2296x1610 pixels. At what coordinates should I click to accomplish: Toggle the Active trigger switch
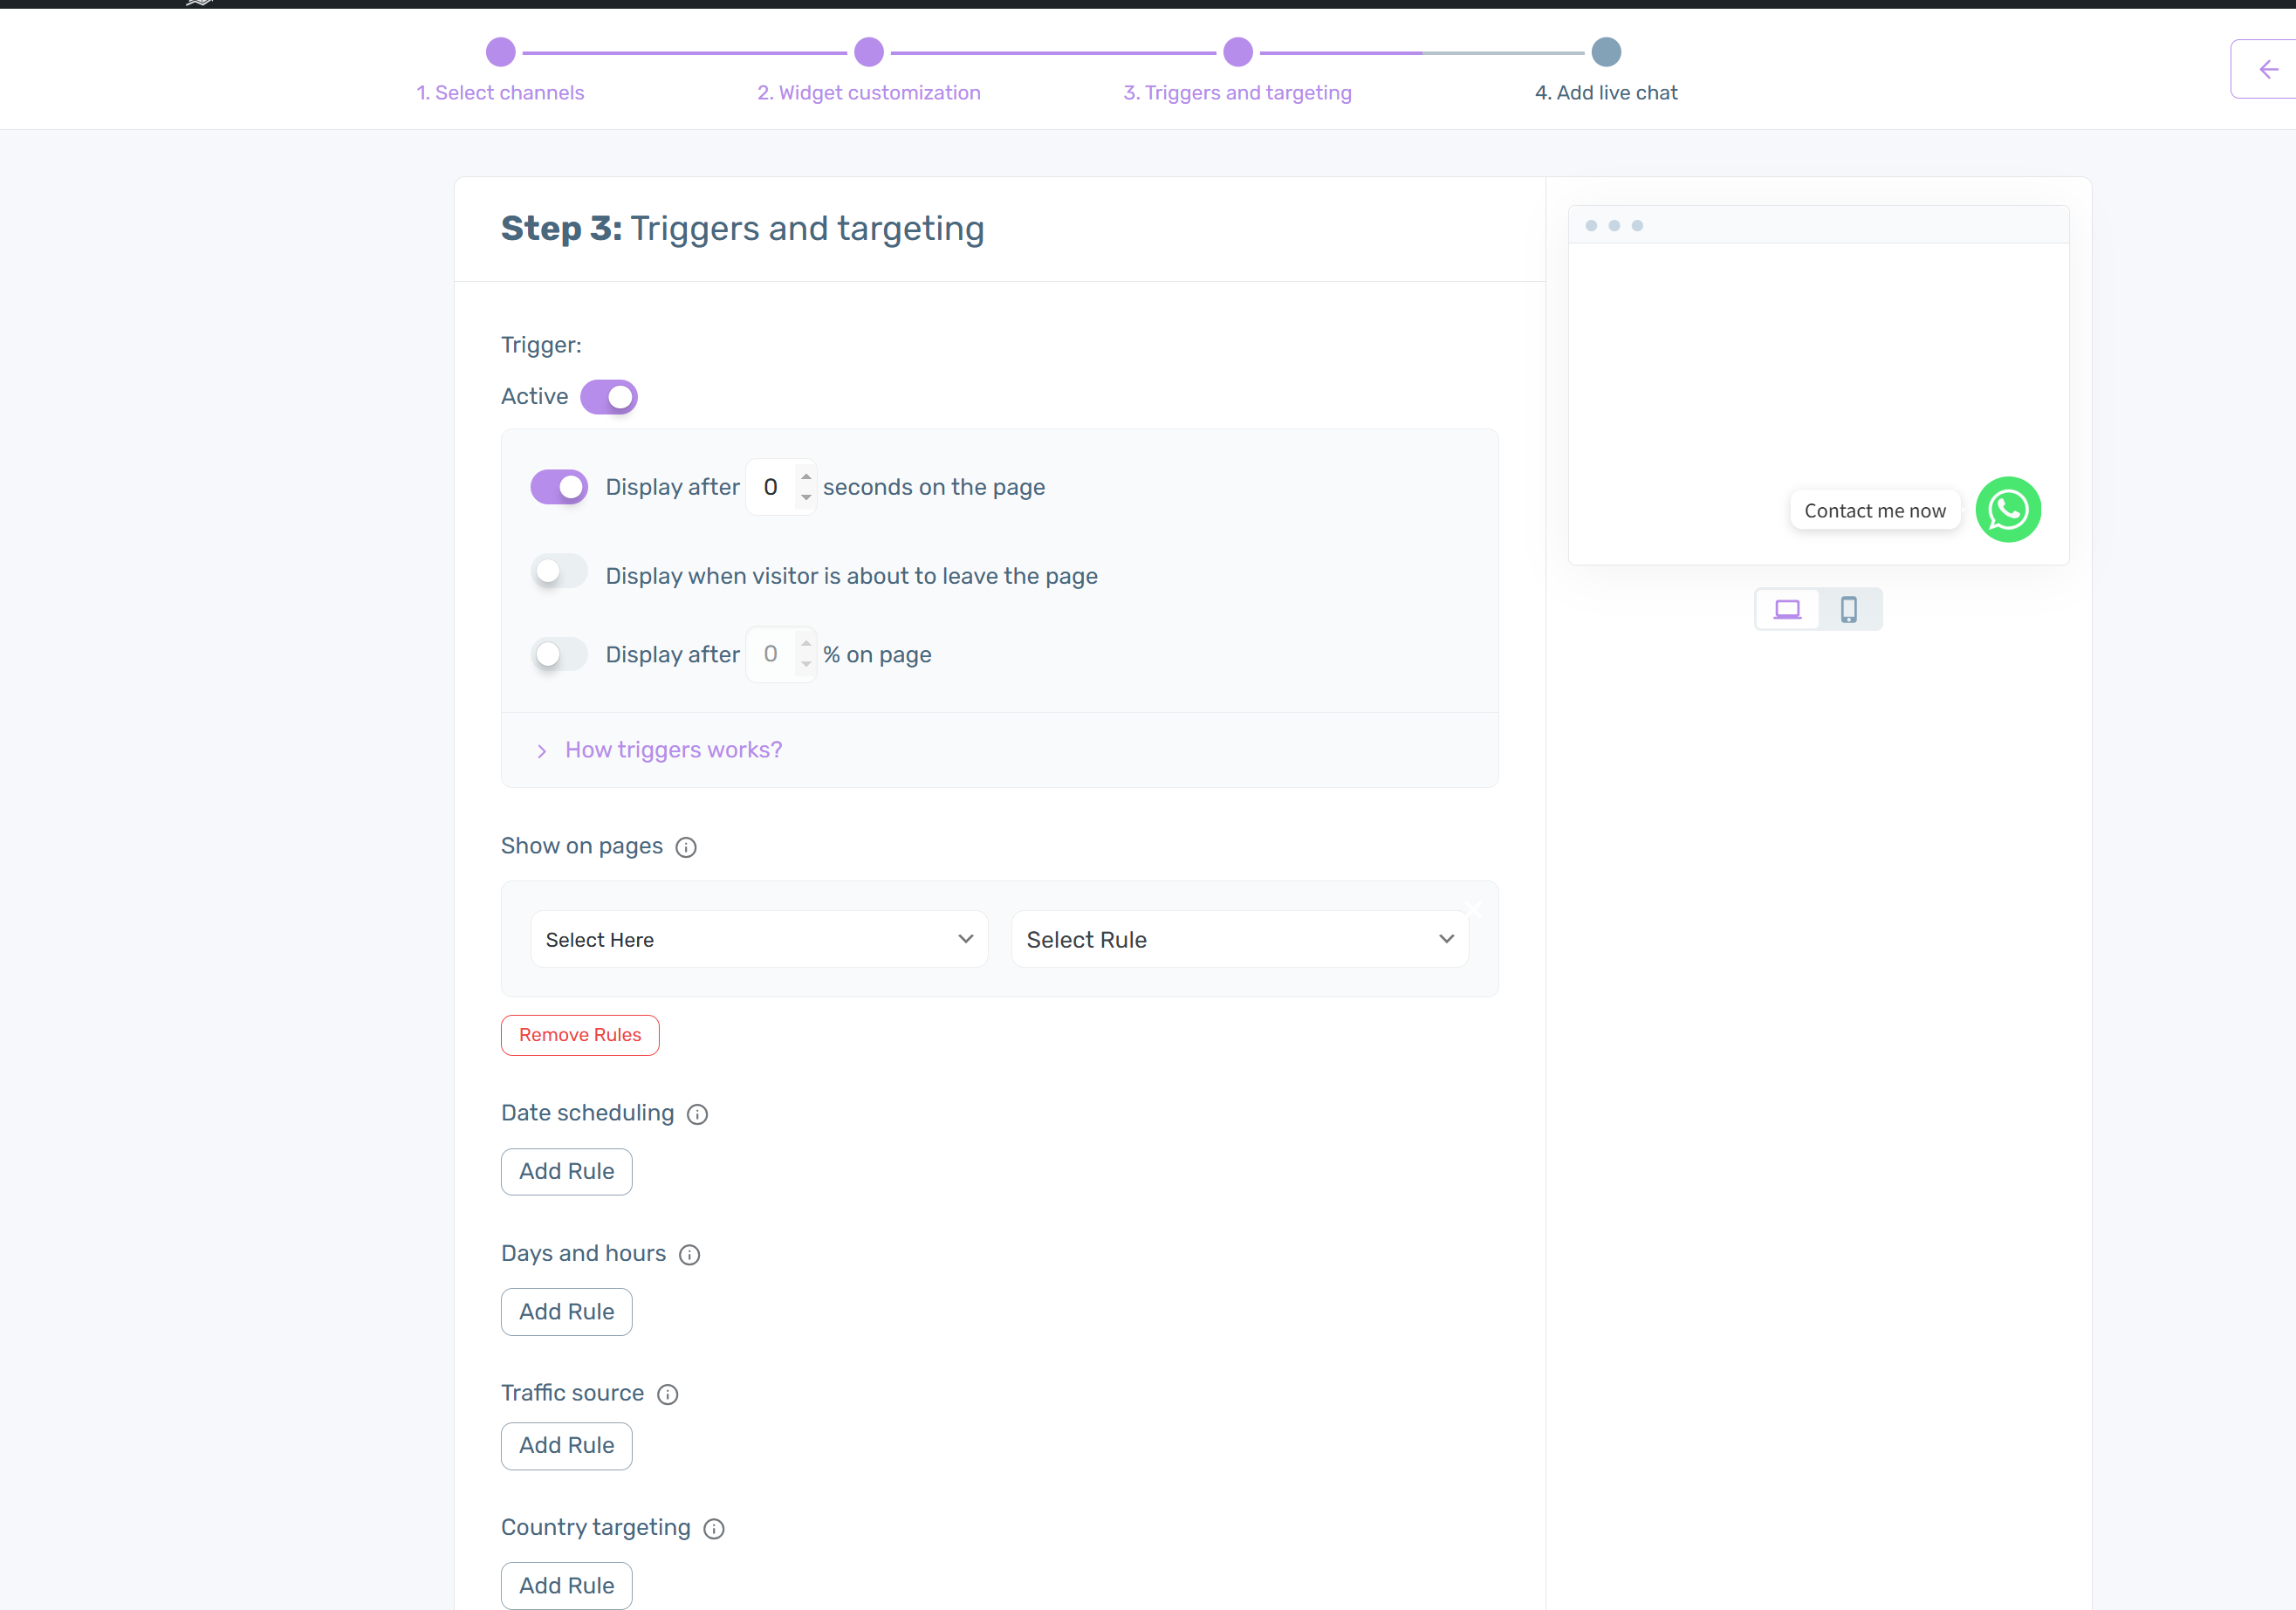[x=608, y=397]
